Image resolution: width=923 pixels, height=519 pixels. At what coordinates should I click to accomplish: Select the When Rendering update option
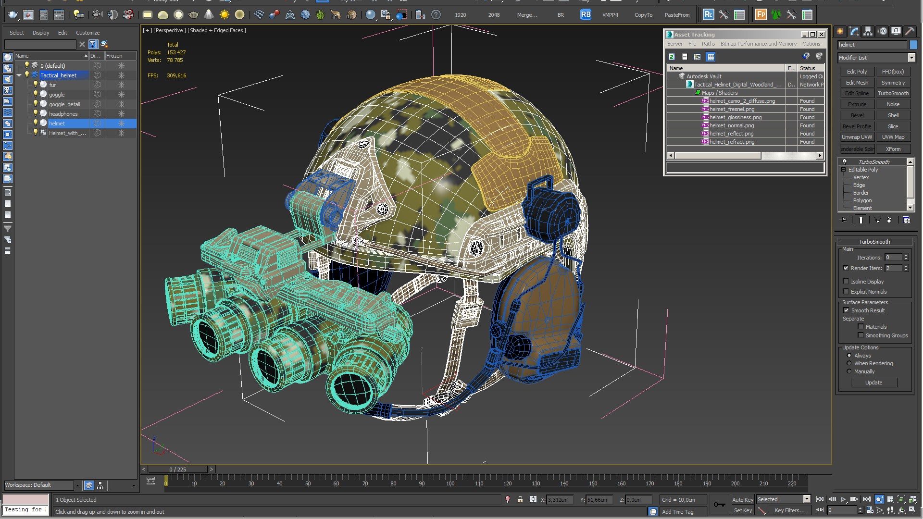click(849, 363)
